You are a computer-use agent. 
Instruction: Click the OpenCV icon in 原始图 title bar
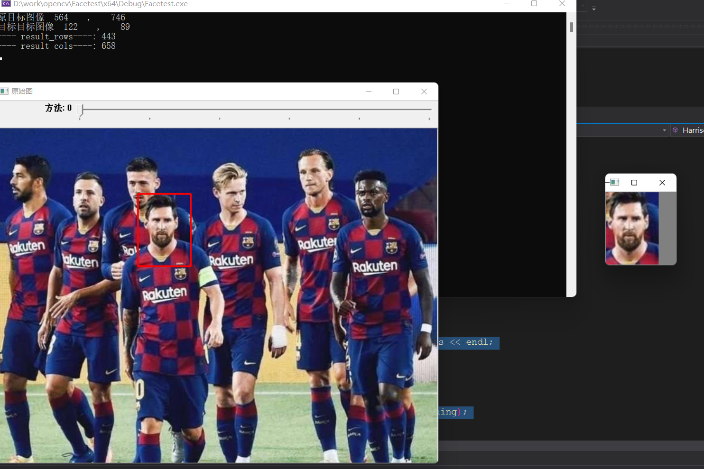(5, 91)
